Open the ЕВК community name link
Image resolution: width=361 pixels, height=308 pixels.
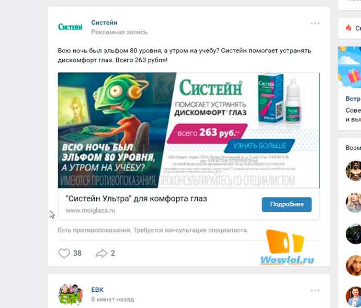[x=97, y=290]
